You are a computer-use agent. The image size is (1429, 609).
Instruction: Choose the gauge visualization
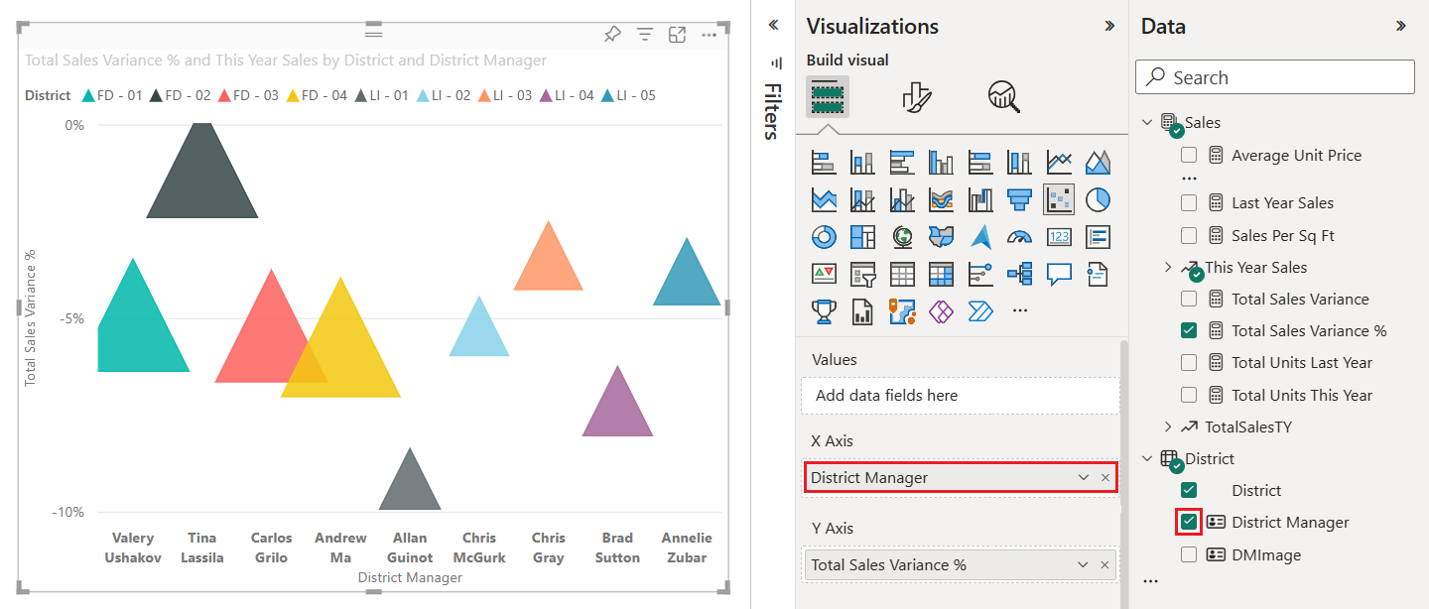[x=1019, y=236]
